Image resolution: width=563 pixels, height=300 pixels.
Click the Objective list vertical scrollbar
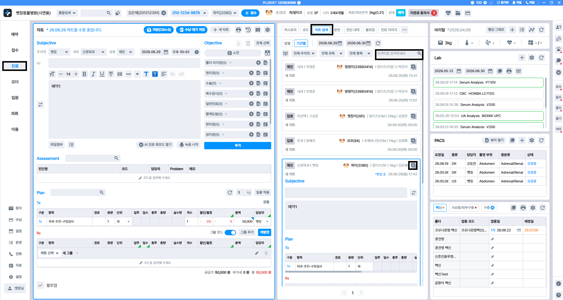click(x=270, y=92)
